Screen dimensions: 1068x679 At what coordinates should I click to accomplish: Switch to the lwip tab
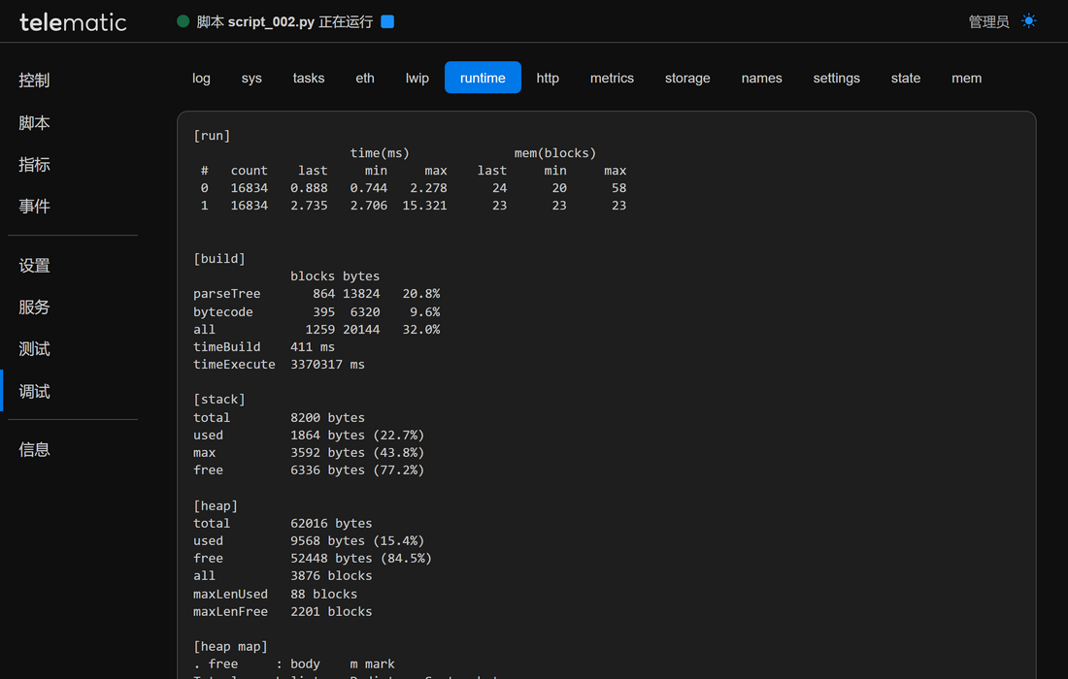click(417, 78)
